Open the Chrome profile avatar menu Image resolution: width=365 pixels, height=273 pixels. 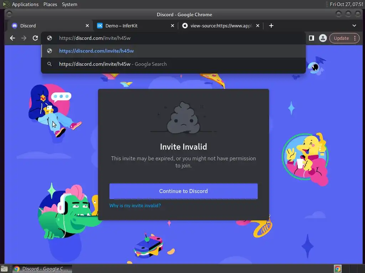(x=323, y=38)
